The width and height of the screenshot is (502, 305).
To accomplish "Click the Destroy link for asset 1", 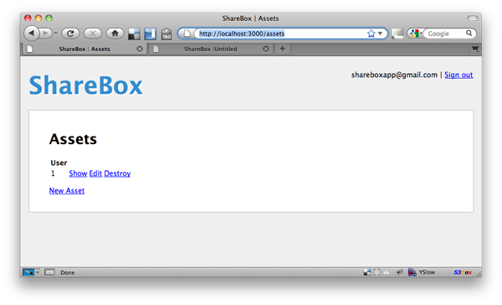I will coord(117,173).
